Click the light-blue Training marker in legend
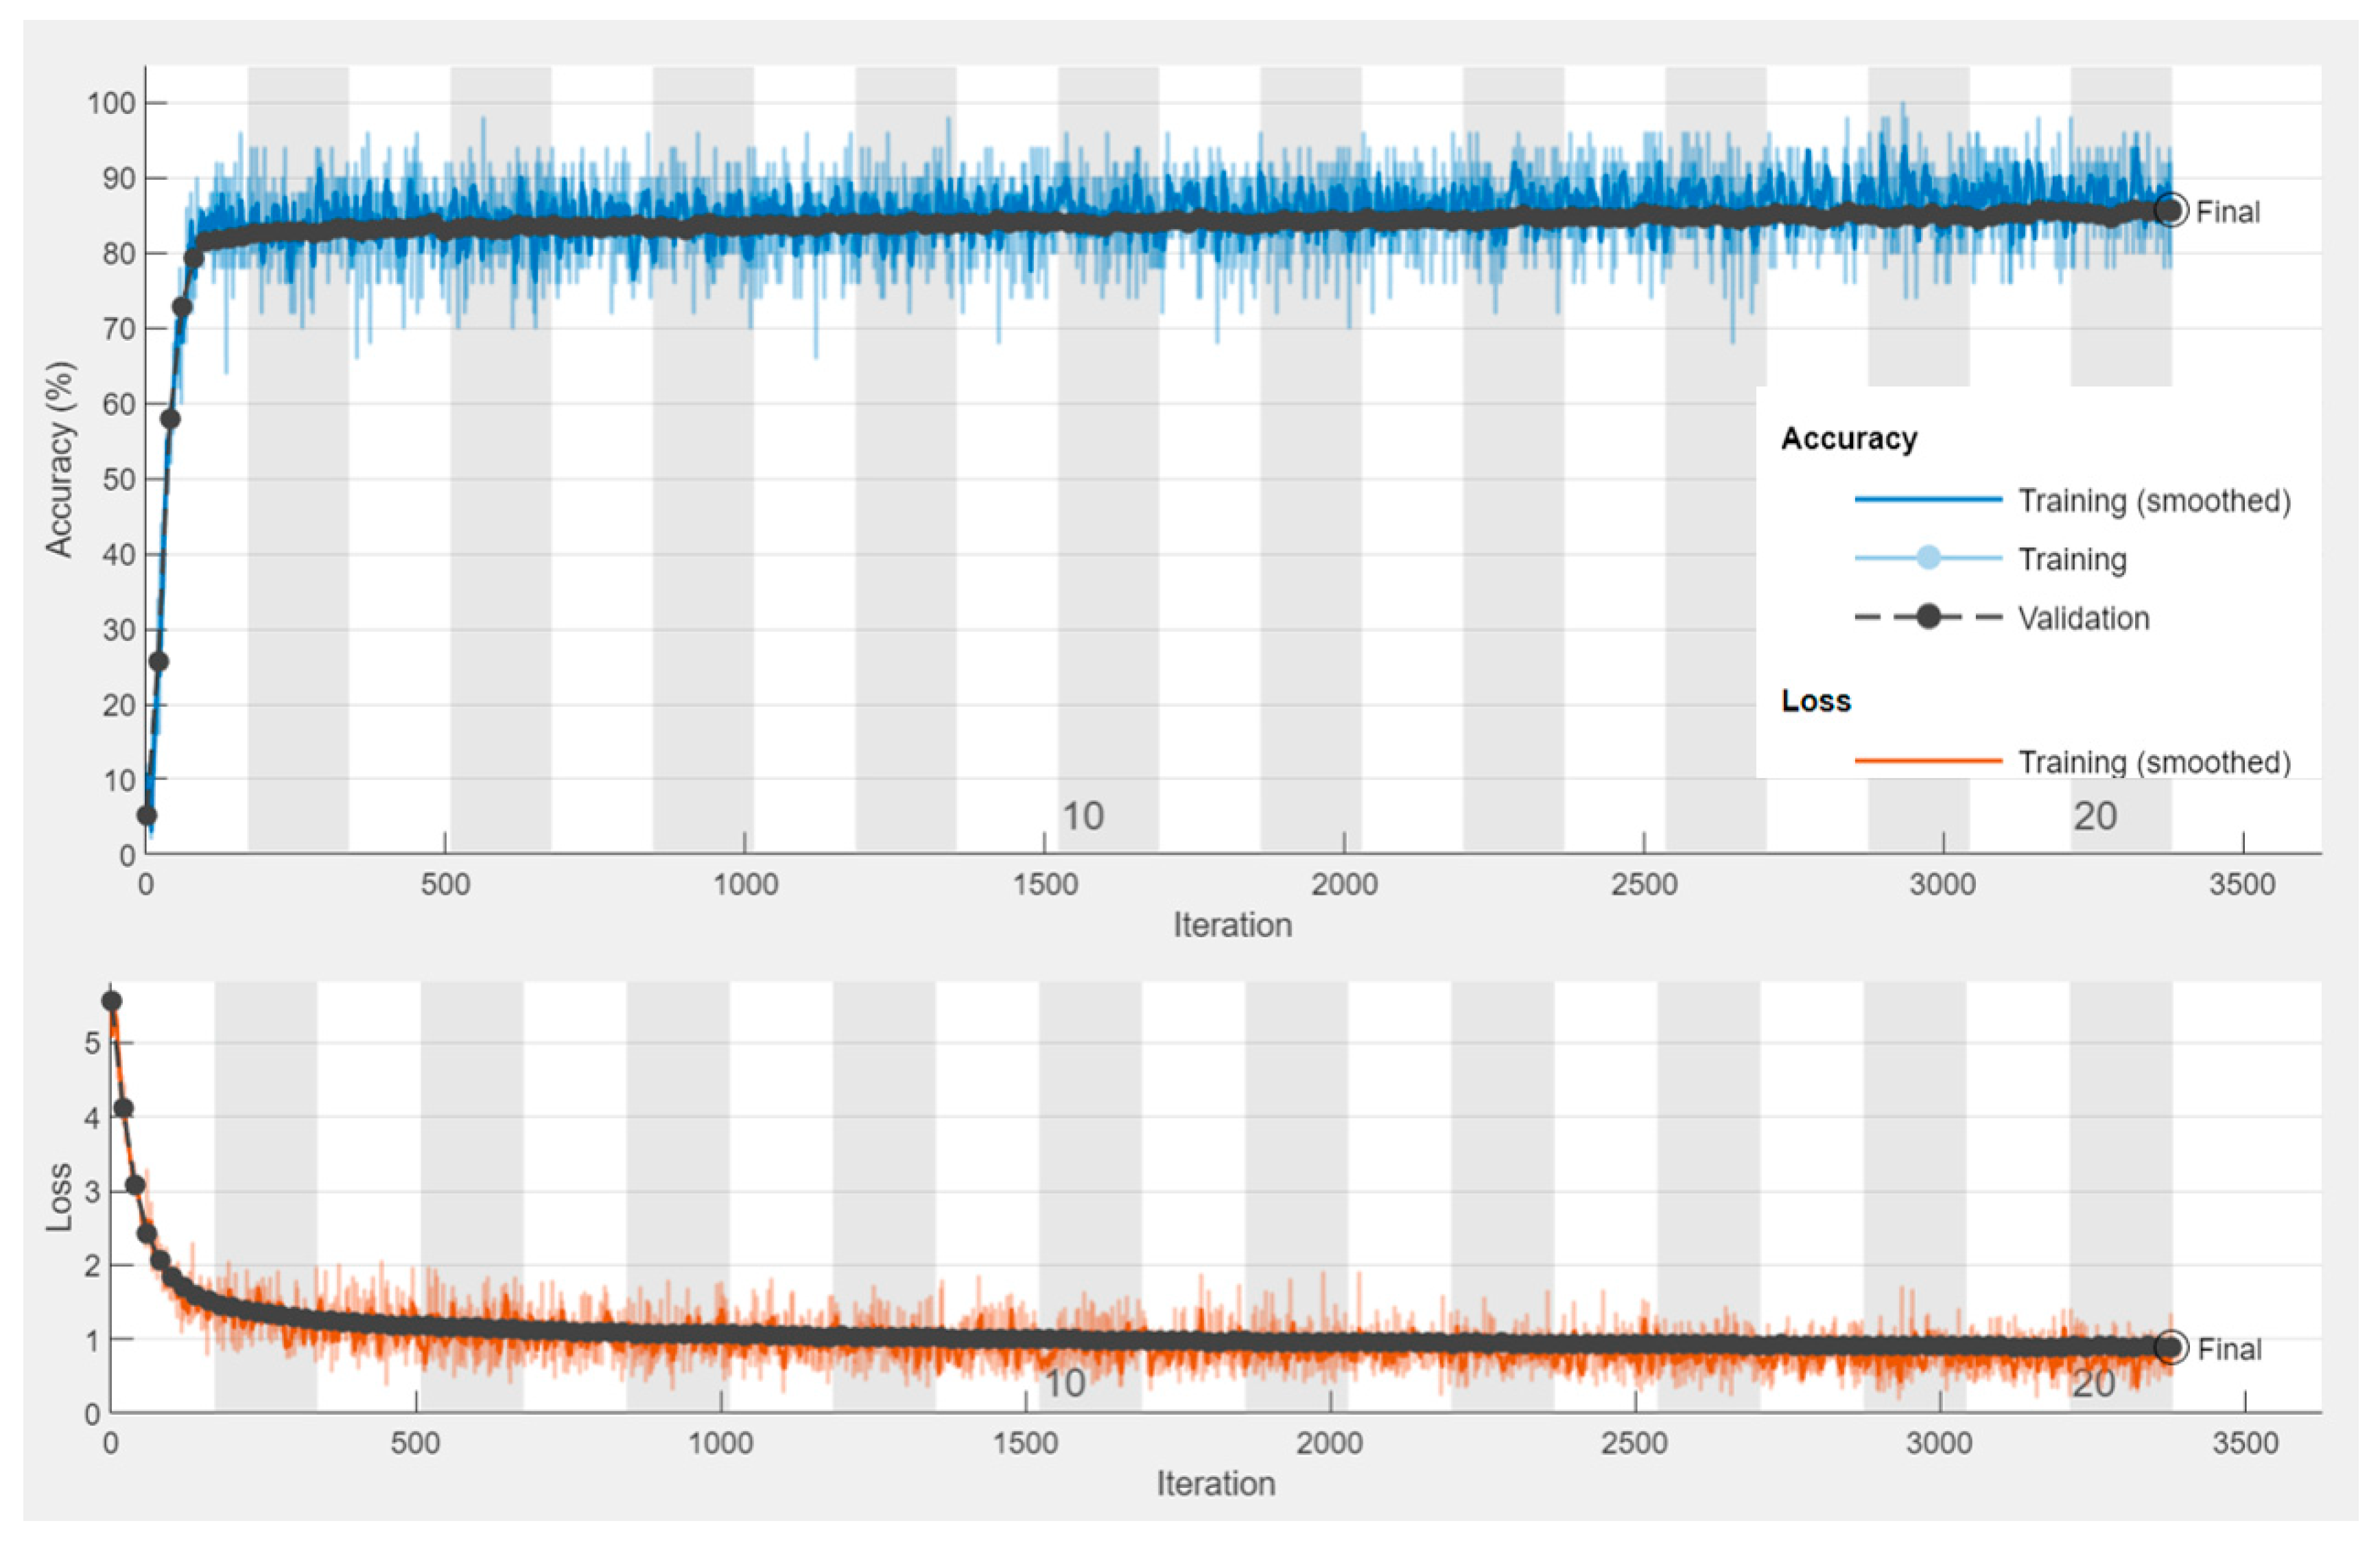 [x=1928, y=558]
